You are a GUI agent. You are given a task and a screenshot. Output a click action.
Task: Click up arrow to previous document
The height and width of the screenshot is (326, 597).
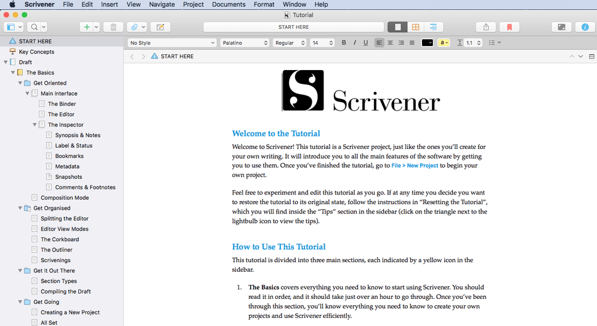pyautogui.click(x=572, y=56)
